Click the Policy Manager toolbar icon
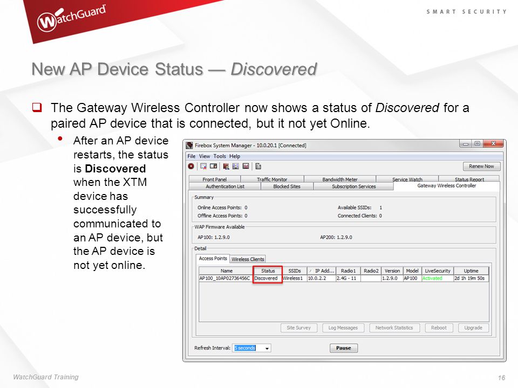The width and height of the screenshot is (518, 388). 203,167
